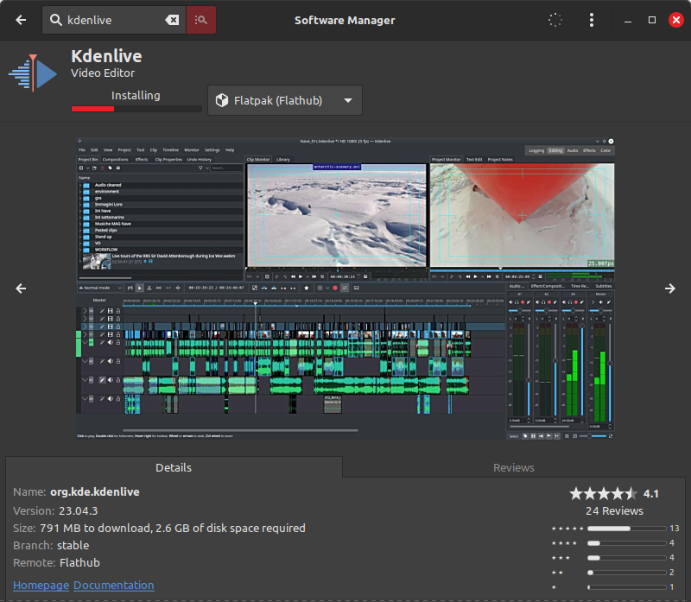This screenshot has height=602, width=691.
Task: Click the one-star rating bar with 1
Action: (x=627, y=587)
